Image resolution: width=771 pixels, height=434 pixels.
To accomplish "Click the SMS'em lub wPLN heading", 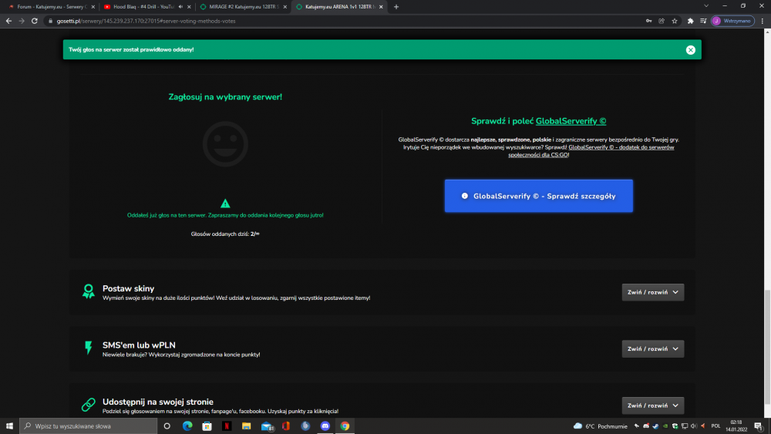I will click(139, 345).
